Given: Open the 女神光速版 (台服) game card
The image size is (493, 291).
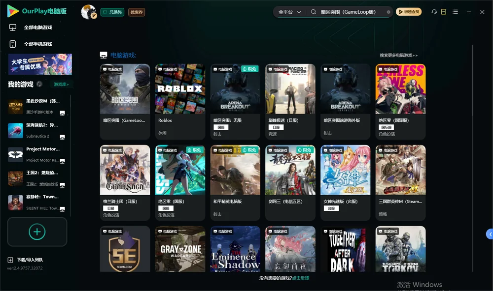Looking at the screenshot, I should click(345, 182).
